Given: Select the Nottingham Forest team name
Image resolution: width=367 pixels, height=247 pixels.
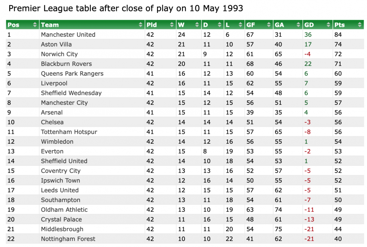Looking at the screenshot, I should [68, 239].
